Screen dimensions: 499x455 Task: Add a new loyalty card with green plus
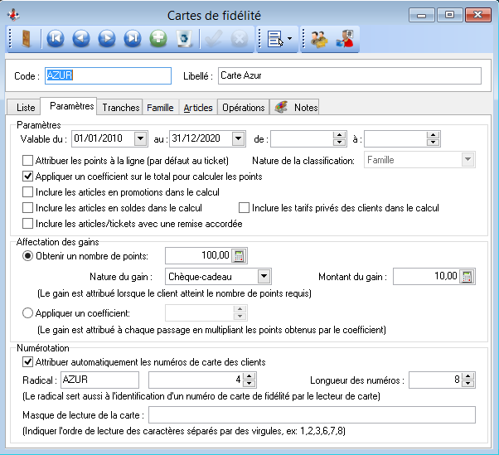[158, 39]
